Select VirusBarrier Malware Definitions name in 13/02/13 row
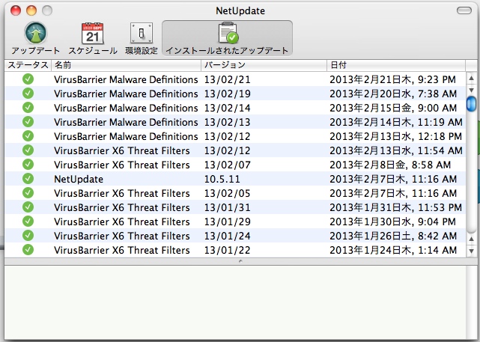The width and height of the screenshot is (480, 342). tap(126, 122)
